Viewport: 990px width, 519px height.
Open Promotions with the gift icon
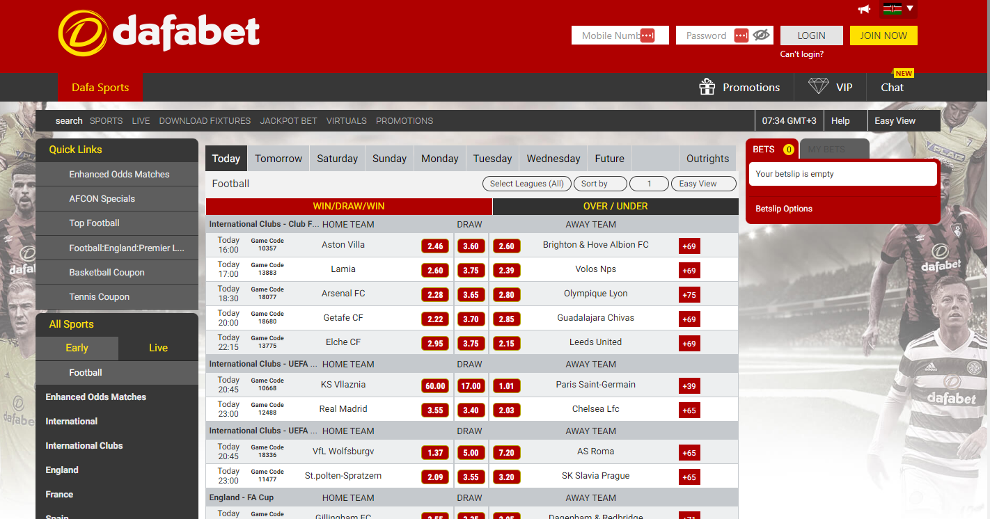pyautogui.click(x=739, y=87)
